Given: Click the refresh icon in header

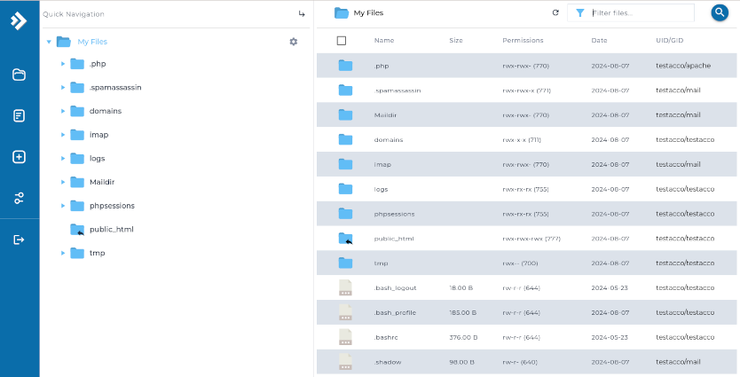Looking at the screenshot, I should (x=555, y=13).
